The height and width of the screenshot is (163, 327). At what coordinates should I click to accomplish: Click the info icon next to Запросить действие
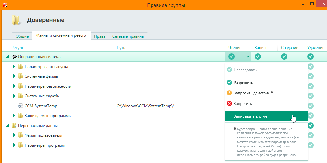(x=272, y=92)
